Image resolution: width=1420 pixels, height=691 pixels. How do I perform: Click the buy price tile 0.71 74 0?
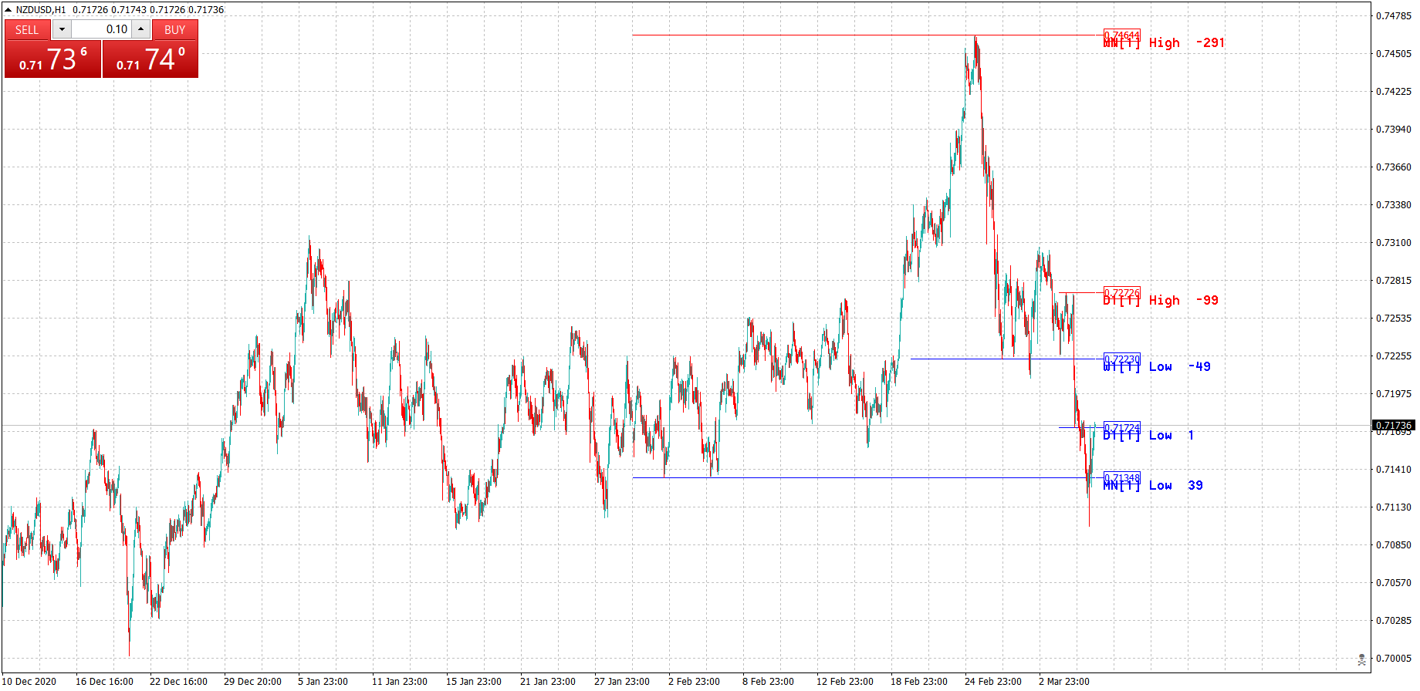pyautogui.click(x=150, y=59)
